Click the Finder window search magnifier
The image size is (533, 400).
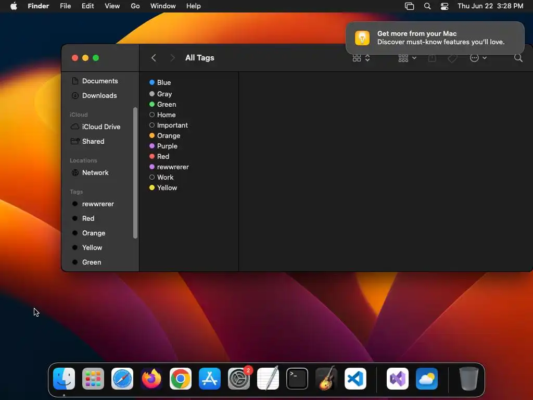coord(518,58)
